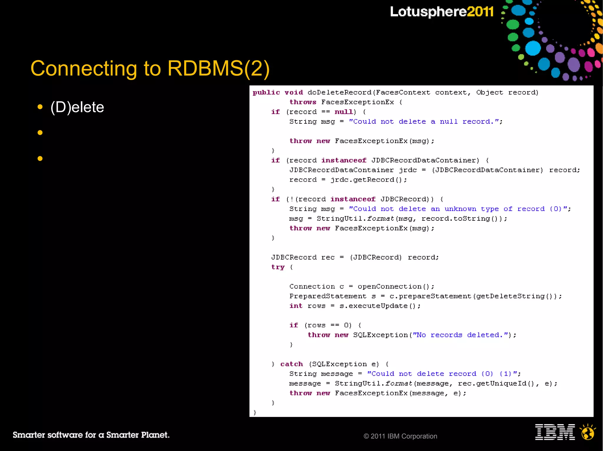
Task: Click the string "Could not delete an unknown type of record {0}"
Action: tap(458, 209)
